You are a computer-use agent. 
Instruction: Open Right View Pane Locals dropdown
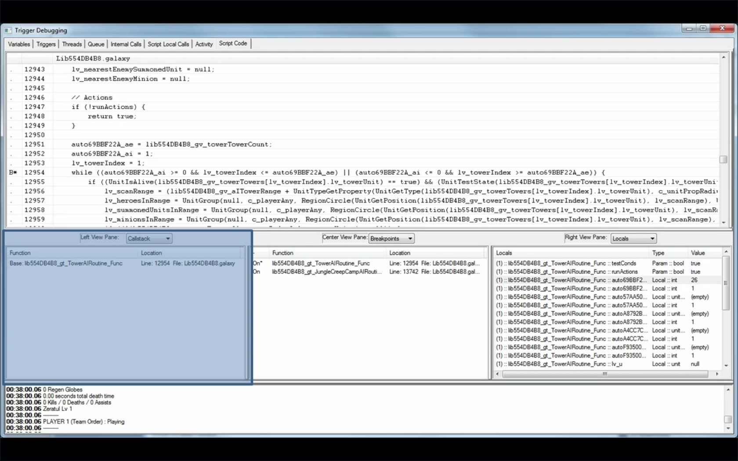pyautogui.click(x=633, y=238)
